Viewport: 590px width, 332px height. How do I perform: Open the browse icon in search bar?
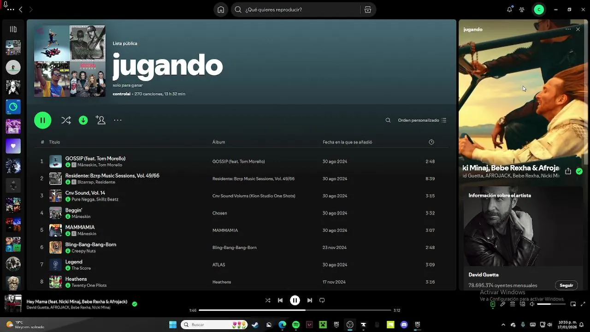(x=367, y=10)
